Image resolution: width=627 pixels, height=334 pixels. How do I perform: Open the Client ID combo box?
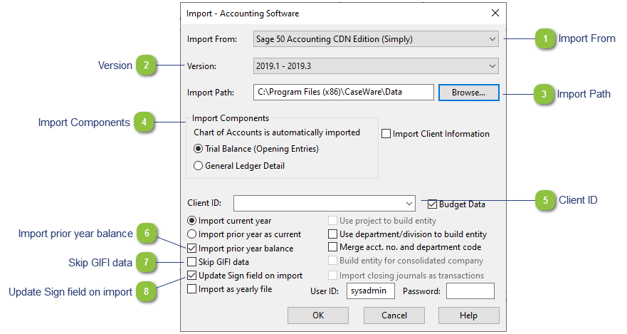(325, 203)
